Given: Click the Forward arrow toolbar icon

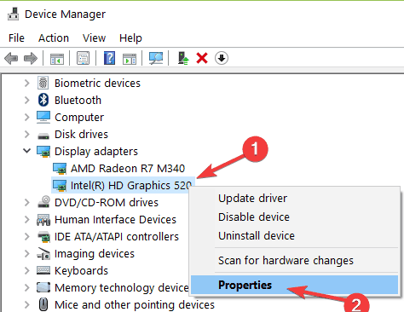Looking at the screenshot, I should (x=31, y=58).
